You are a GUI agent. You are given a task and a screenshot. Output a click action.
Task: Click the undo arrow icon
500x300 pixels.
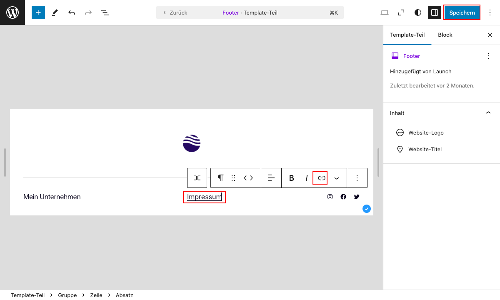tap(72, 12)
